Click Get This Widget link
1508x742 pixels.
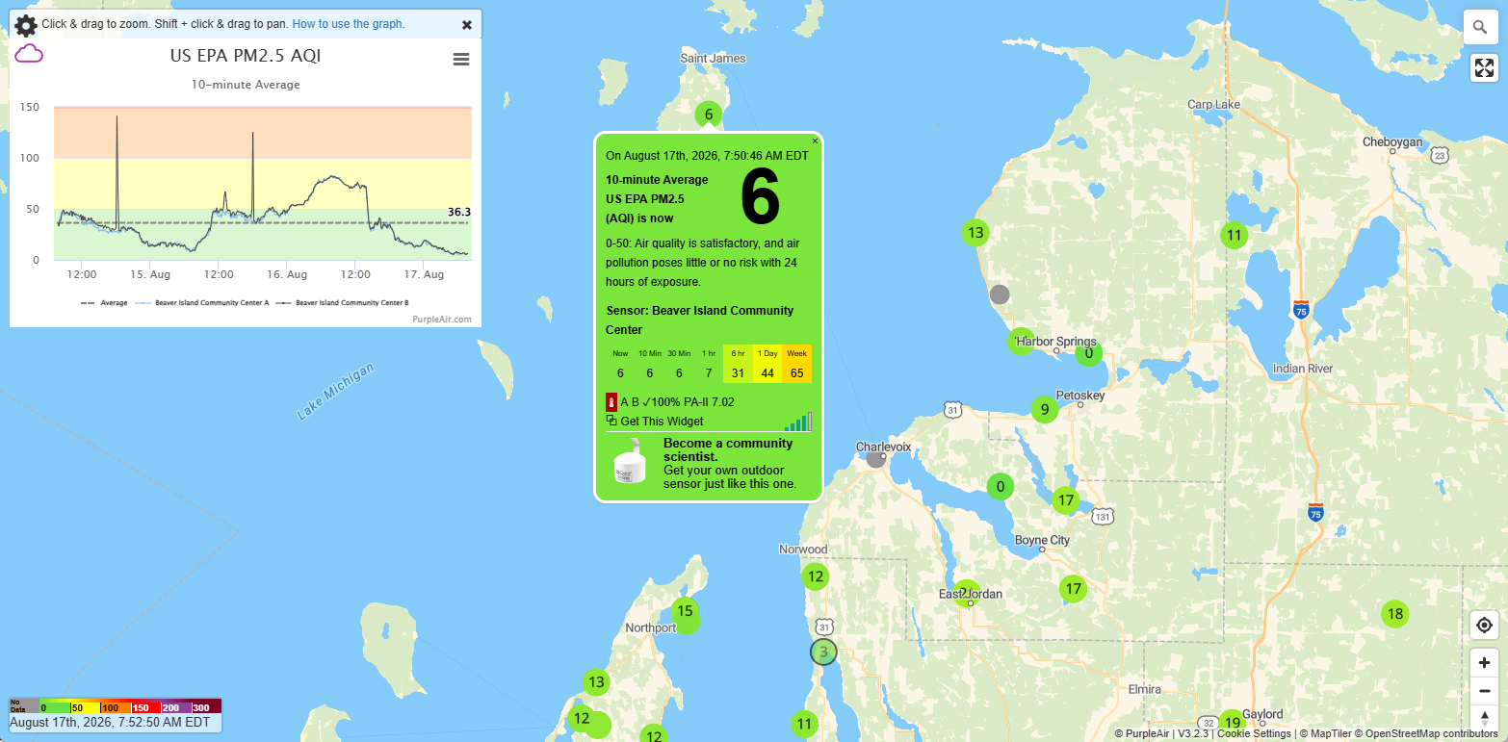coord(662,422)
